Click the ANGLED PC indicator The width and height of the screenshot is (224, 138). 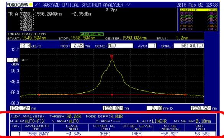[92, 34]
